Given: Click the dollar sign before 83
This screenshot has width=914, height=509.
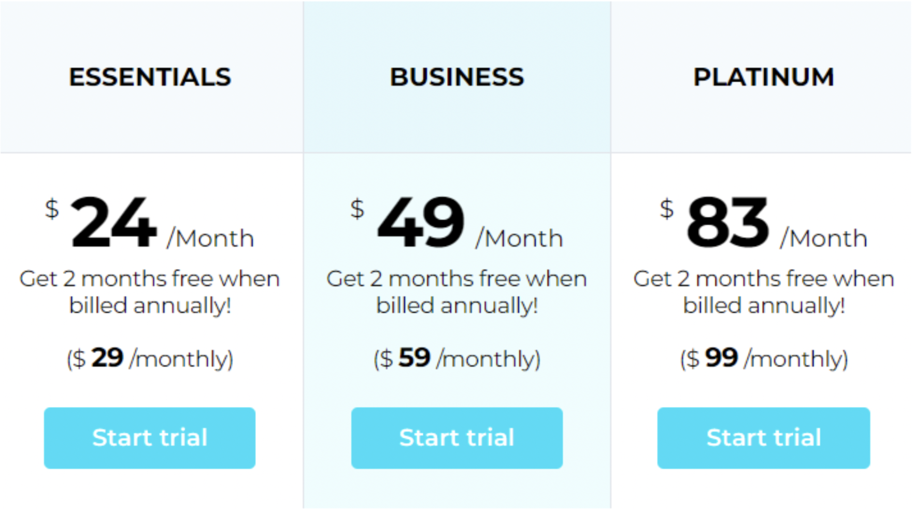Looking at the screenshot, I should tap(667, 209).
